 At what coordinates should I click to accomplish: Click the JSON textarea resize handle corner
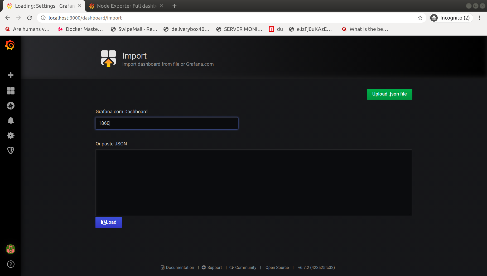(x=410, y=214)
